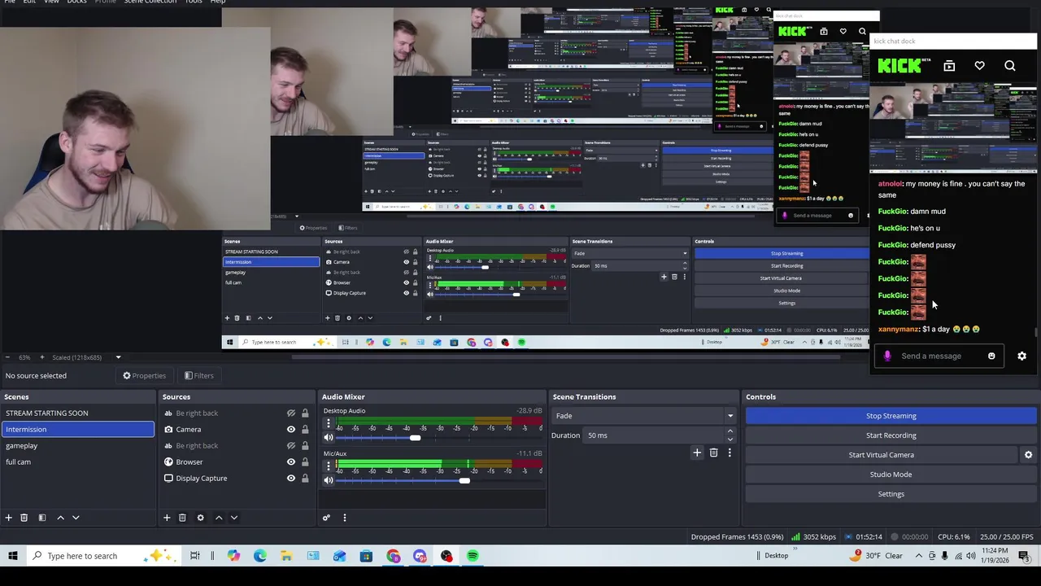Hide the Browser source
This screenshot has width=1041, height=586.
pos(291,462)
